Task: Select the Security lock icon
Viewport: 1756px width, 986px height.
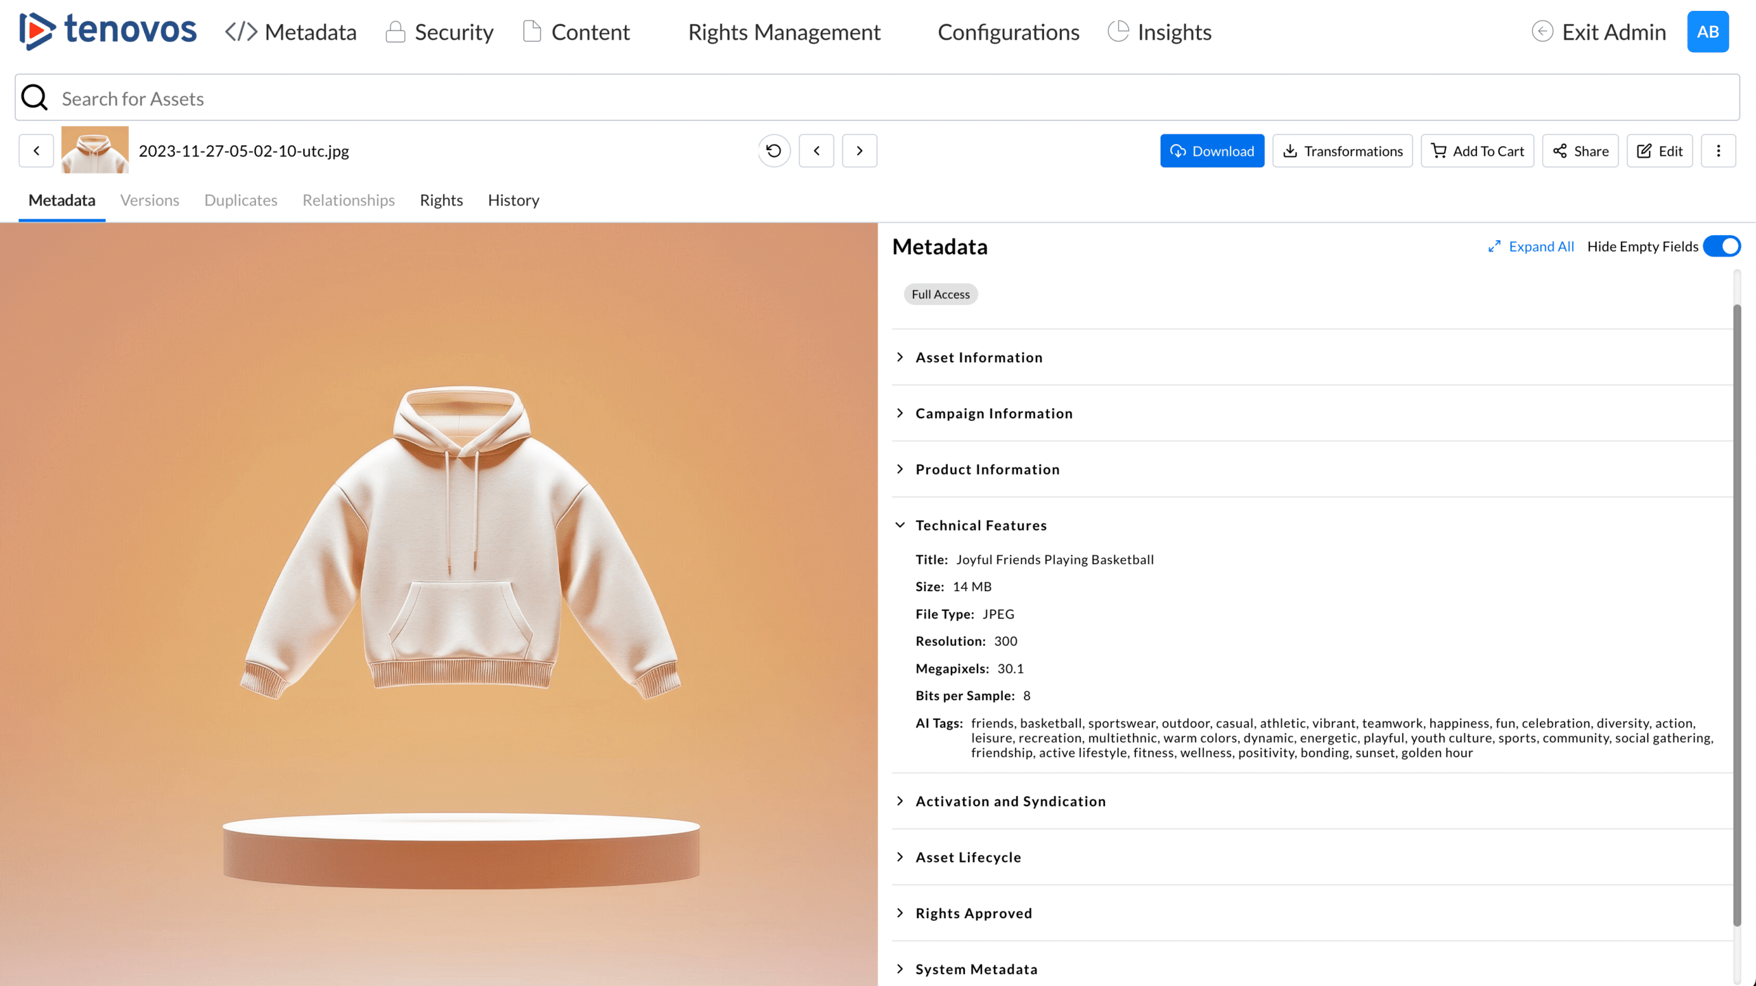Action: click(x=394, y=31)
